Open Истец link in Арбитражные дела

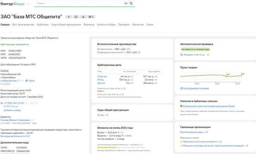tap(101, 80)
